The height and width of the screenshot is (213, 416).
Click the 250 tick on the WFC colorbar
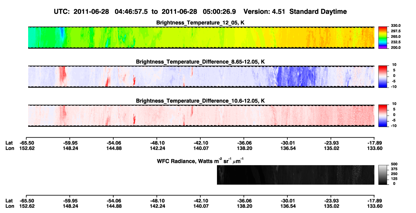tap(394, 174)
